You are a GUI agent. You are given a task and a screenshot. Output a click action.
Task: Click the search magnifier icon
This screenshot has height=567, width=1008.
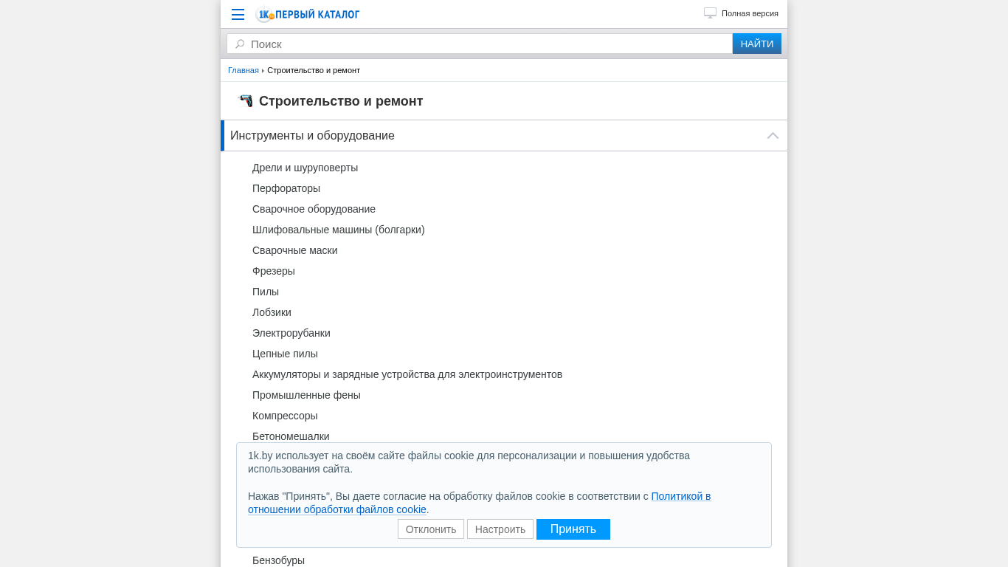(240, 44)
